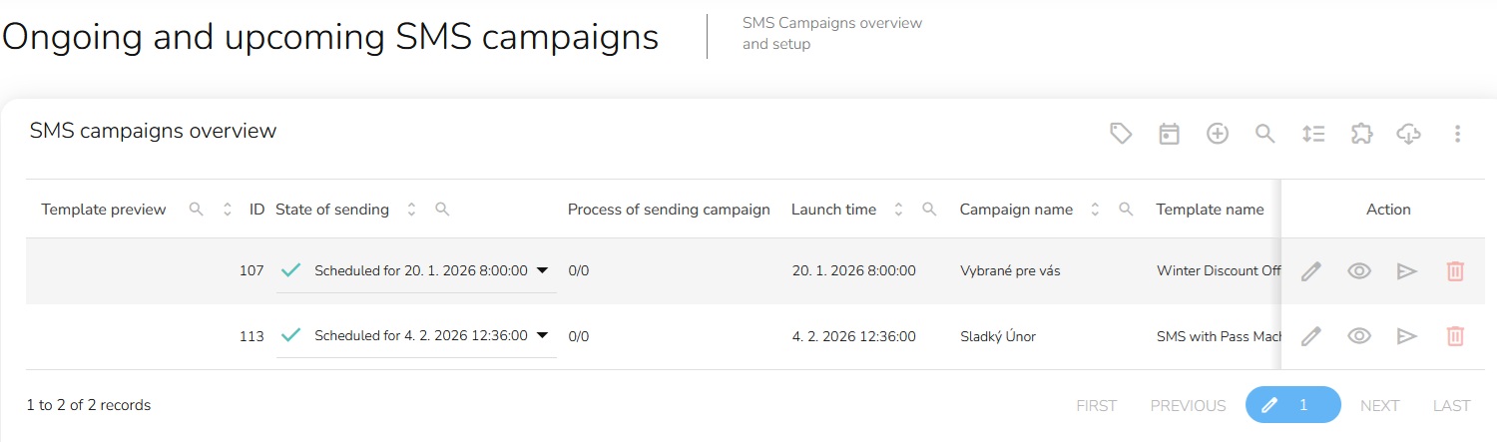Send campaign 107 using the paper plane icon

[1407, 271]
